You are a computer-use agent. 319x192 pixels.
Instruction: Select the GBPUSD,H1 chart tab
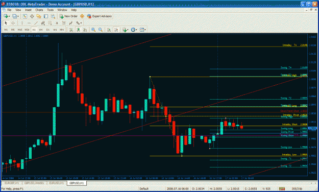coord(77,183)
